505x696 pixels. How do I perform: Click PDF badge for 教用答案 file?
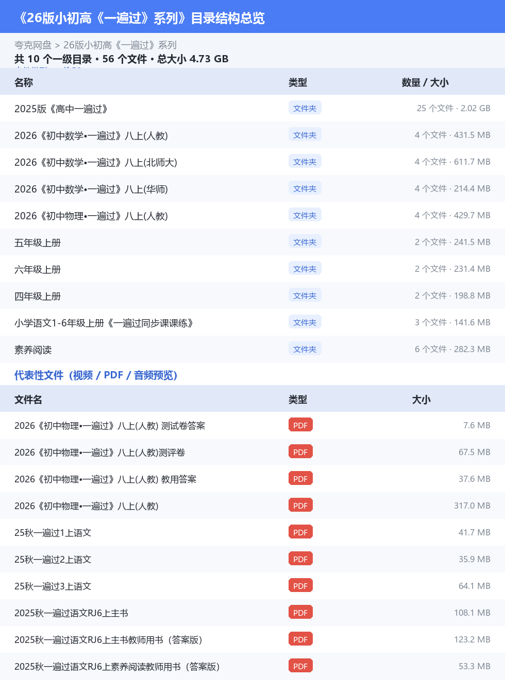click(300, 478)
